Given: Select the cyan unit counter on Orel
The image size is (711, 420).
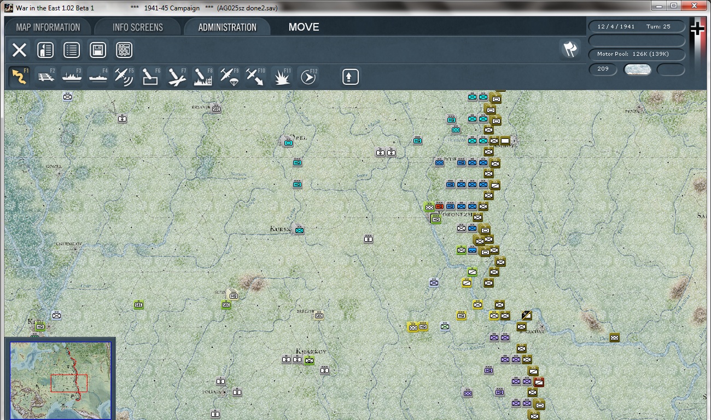Looking at the screenshot, I should [x=288, y=143].
